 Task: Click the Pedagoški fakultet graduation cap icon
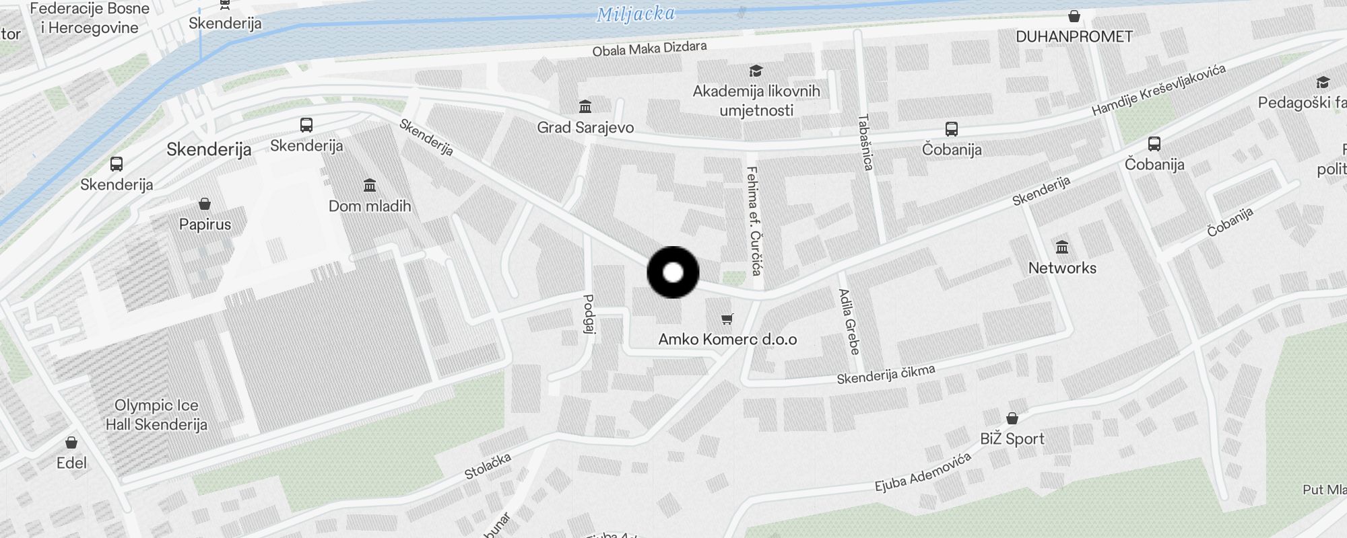tap(1323, 83)
